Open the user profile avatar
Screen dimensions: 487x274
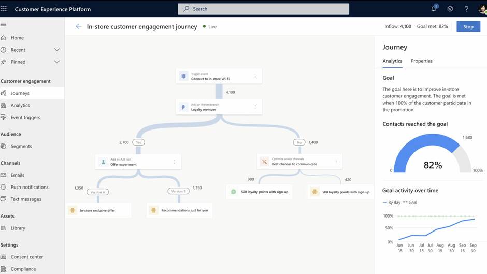pos(482,9)
